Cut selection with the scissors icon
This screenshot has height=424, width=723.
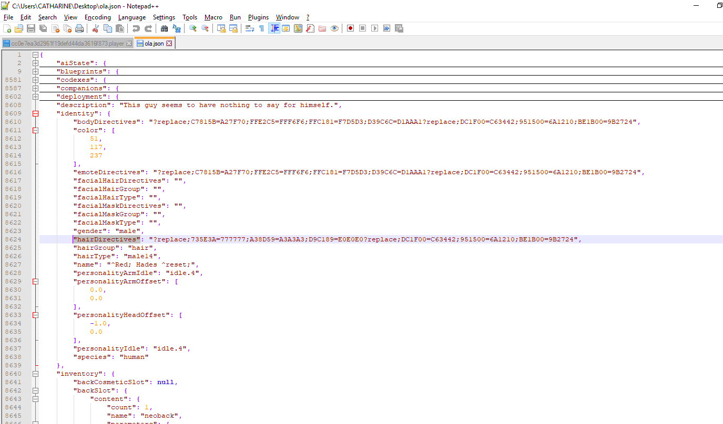coord(96,28)
